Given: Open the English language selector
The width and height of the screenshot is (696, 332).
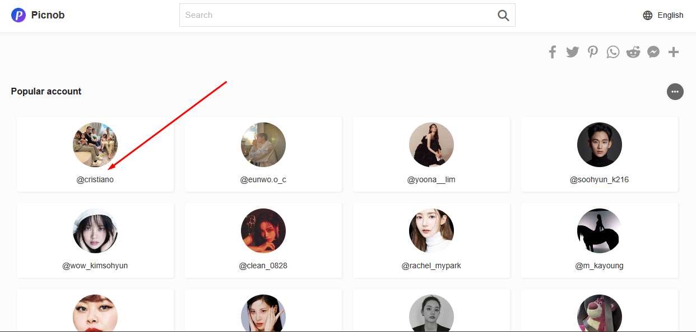Looking at the screenshot, I should tap(670, 15).
